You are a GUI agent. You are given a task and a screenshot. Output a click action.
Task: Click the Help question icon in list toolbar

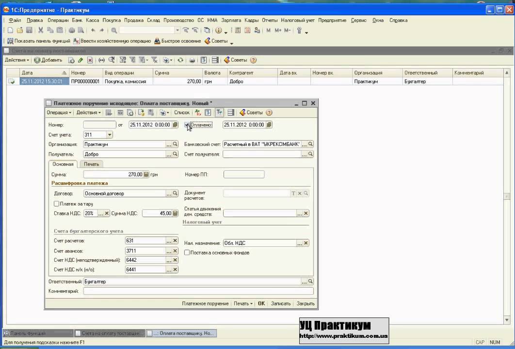click(253, 60)
